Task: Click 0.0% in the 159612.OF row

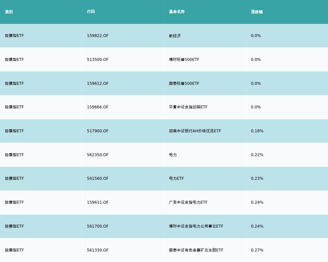Action: coord(256,84)
